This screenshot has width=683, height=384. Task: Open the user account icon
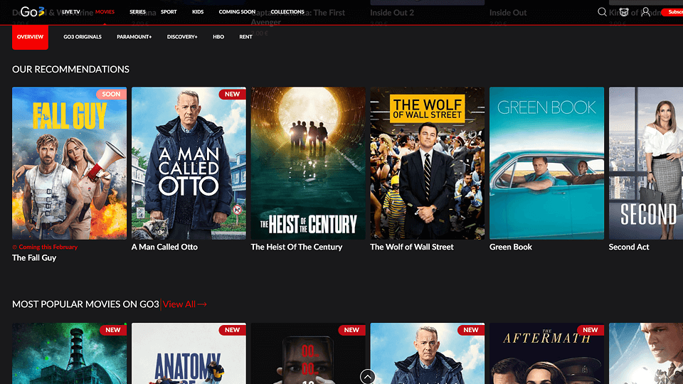(645, 12)
